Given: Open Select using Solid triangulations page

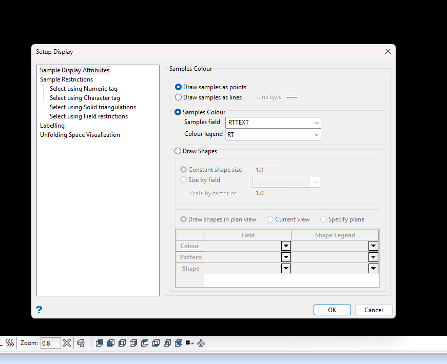Looking at the screenshot, I should click(x=93, y=107).
